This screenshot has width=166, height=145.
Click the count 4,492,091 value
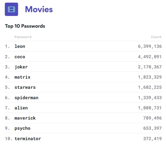click(x=150, y=57)
